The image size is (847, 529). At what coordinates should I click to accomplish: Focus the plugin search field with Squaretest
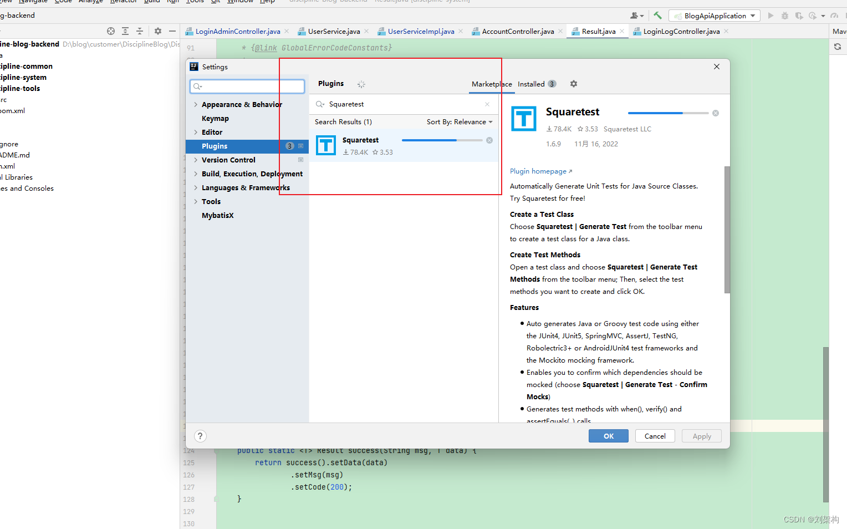404,104
